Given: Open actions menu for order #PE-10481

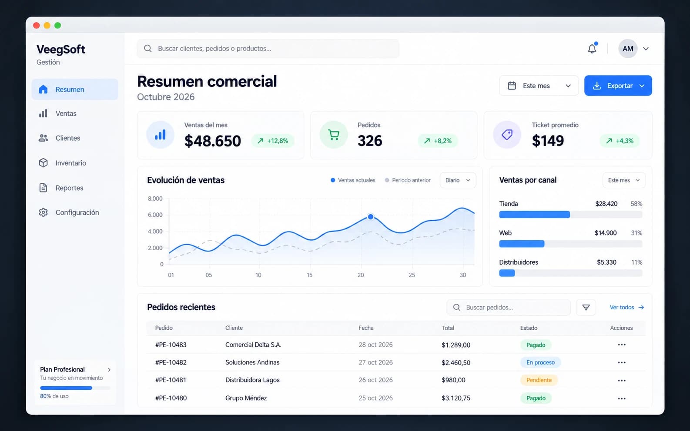Looking at the screenshot, I should pos(622,381).
